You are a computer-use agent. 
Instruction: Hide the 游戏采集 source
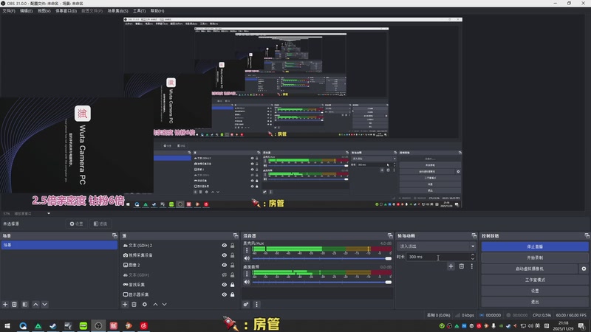[x=225, y=285]
